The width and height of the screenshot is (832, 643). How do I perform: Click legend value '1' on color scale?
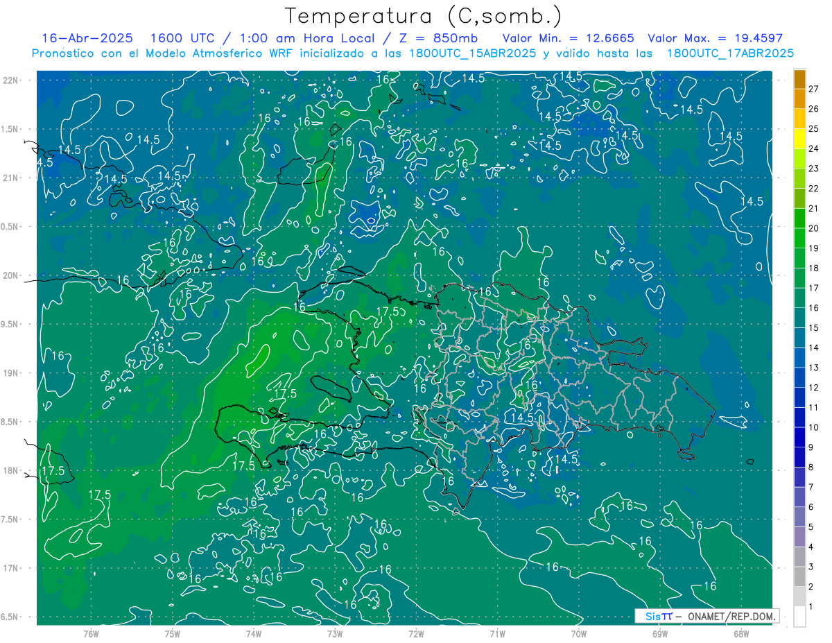point(811,607)
